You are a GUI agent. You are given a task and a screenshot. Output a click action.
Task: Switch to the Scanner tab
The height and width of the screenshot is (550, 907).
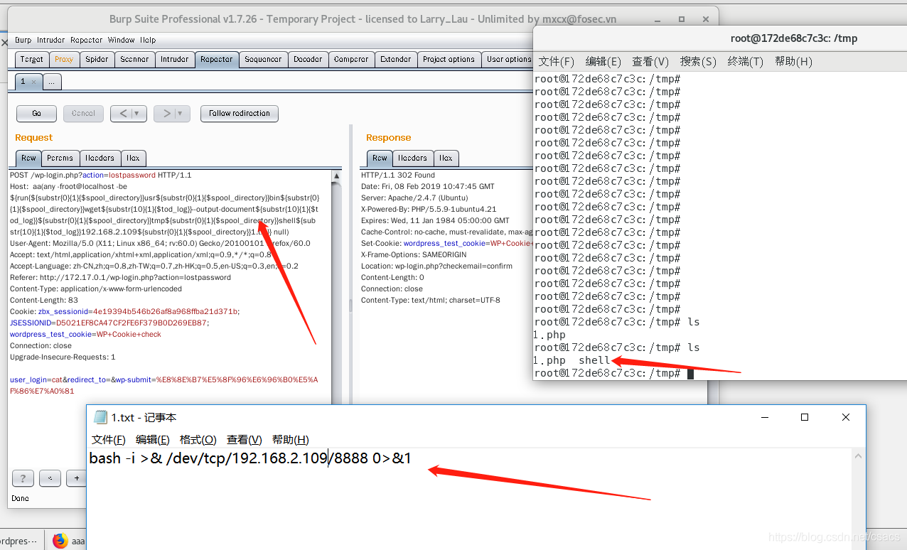(x=134, y=60)
